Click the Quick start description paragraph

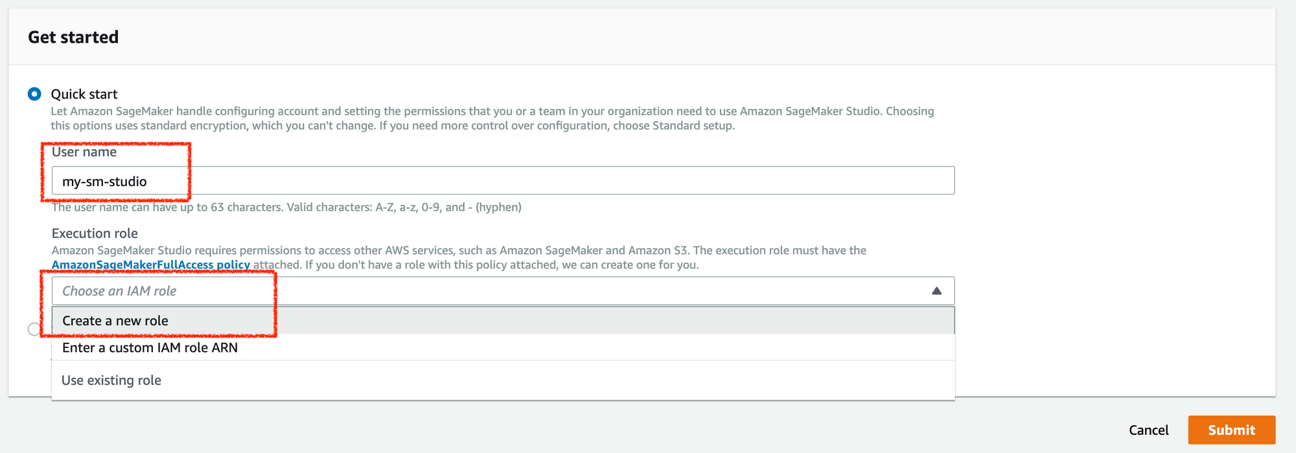coord(492,119)
